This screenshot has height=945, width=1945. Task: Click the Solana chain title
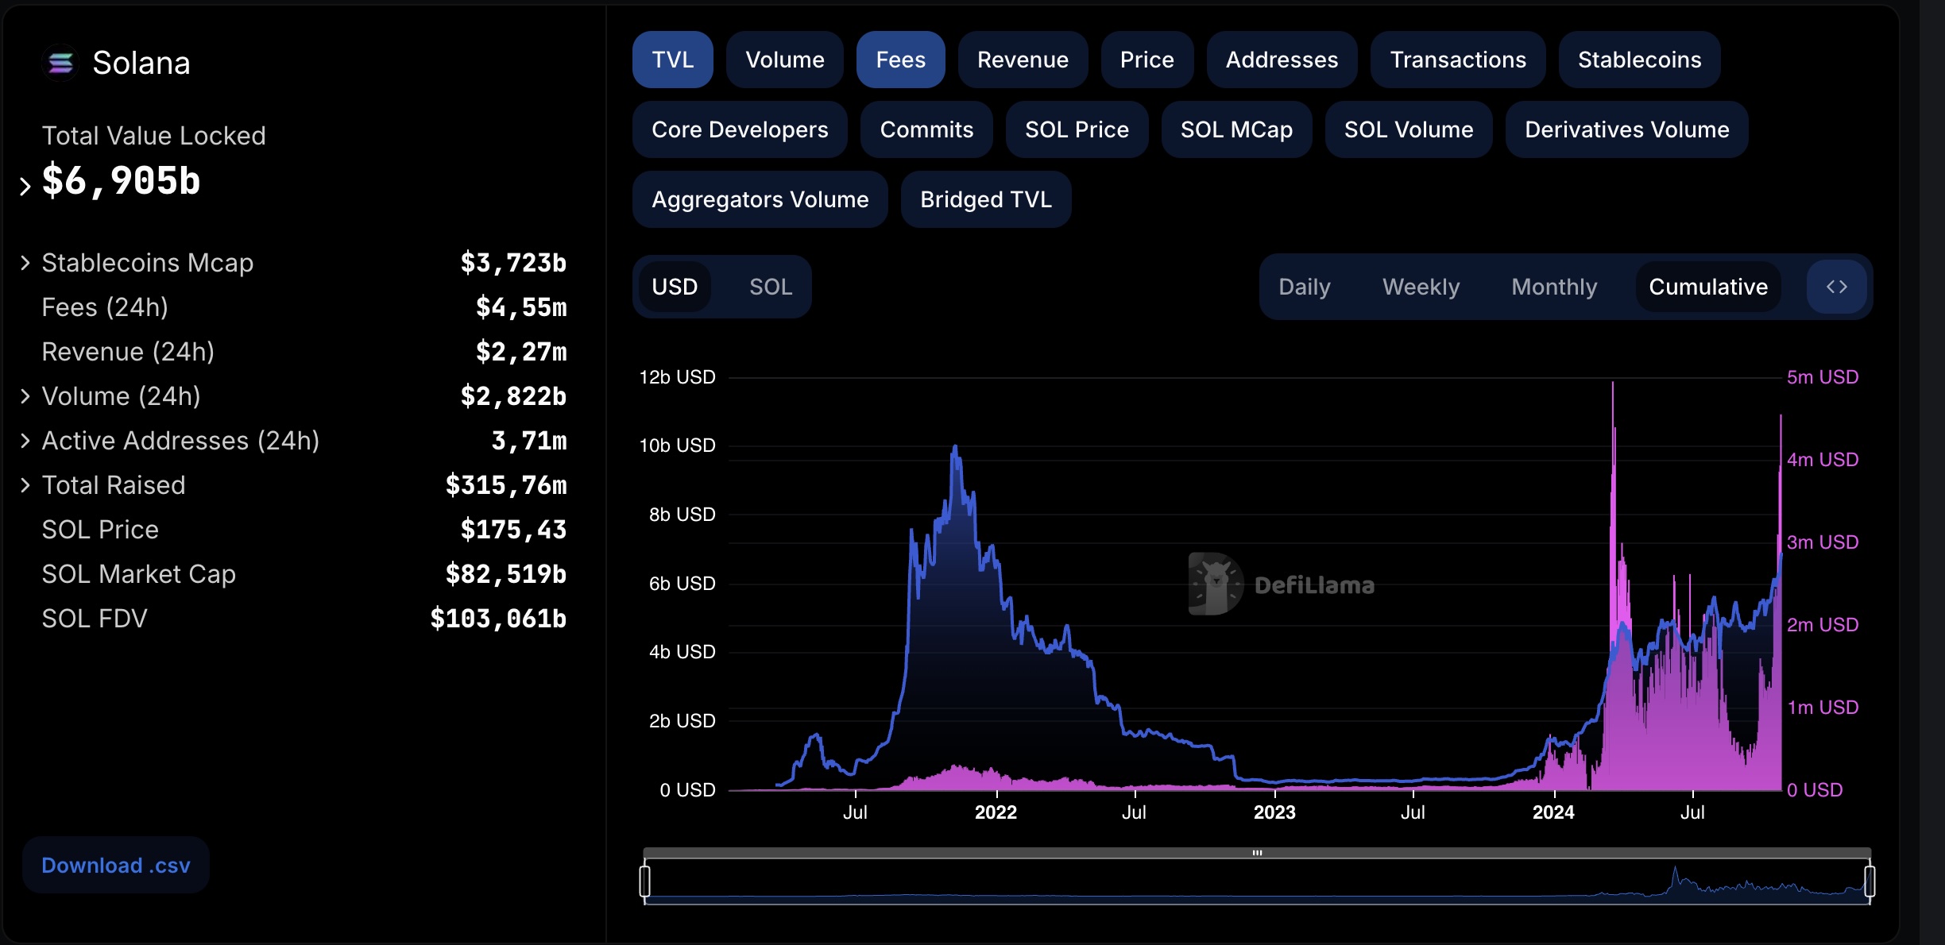pyautogui.click(x=141, y=63)
